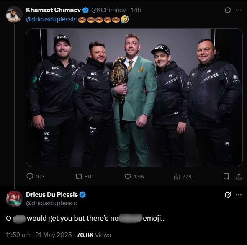
Task: Open the attached UFC belt photo
Action: tap(134, 98)
